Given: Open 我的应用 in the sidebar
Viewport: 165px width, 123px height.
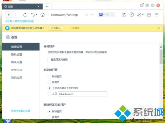Looking at the screenshot, I should [x=16, y=77].
